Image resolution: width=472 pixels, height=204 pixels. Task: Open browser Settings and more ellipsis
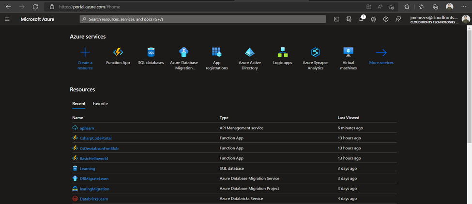(x=463, y=7)
